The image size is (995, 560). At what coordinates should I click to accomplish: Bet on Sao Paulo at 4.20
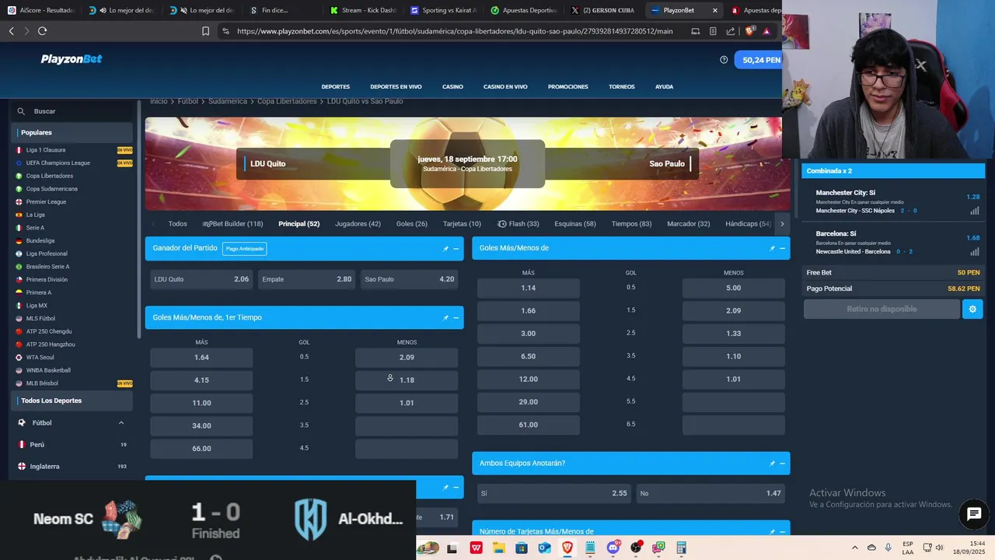[x=409, y=279]
